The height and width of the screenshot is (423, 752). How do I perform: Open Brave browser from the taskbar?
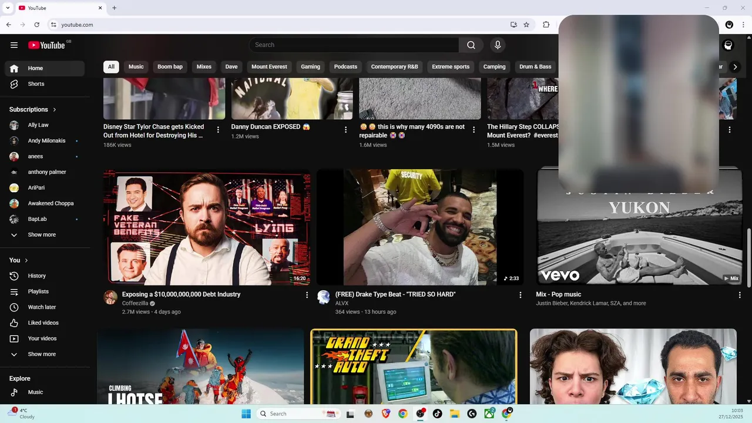(385, 414)
